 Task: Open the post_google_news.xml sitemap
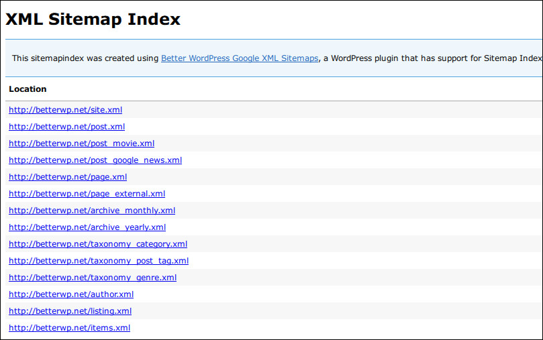[x=95, y=160]
